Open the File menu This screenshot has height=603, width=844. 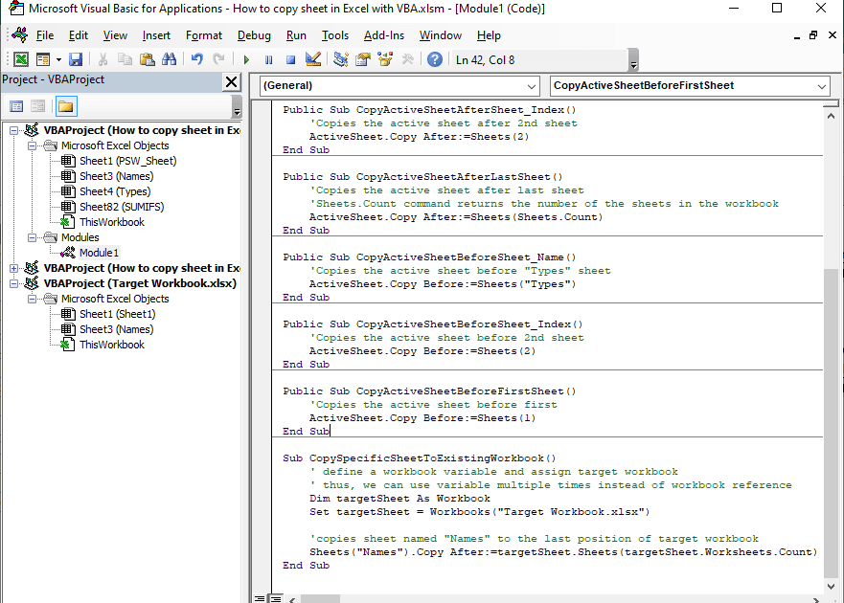coord(45,35)
